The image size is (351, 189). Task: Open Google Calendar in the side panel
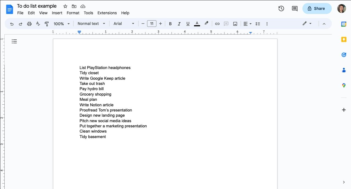tap(344, 24)
